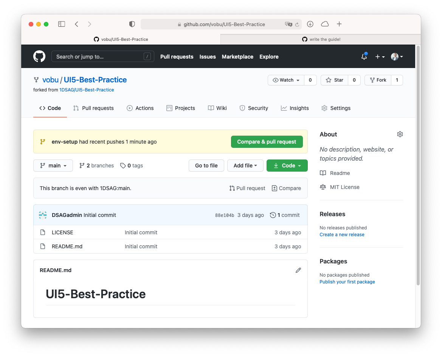Click Issues in top navigation
The image size is (442, 356).
click(x=208, y=57)
